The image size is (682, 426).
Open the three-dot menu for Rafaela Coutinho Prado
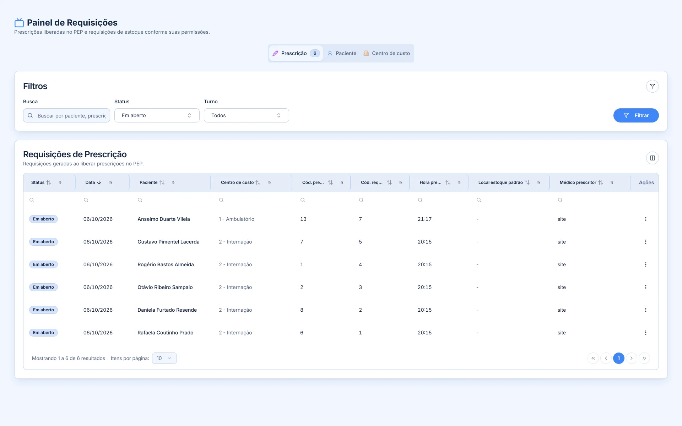coord(645,333)
